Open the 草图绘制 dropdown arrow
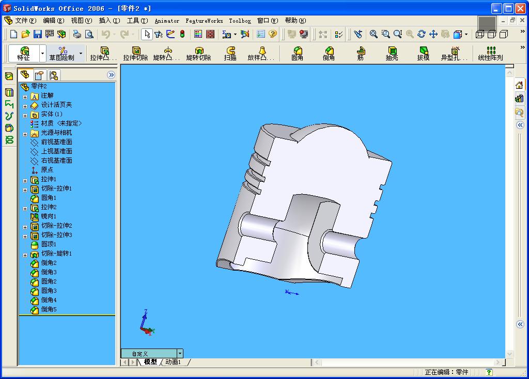The height and width of the screenshot is (379, 529). click(81, 53)
